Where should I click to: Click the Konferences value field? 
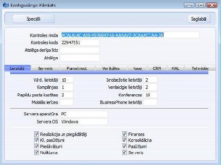pyautogui.click(x=151, y=95)
